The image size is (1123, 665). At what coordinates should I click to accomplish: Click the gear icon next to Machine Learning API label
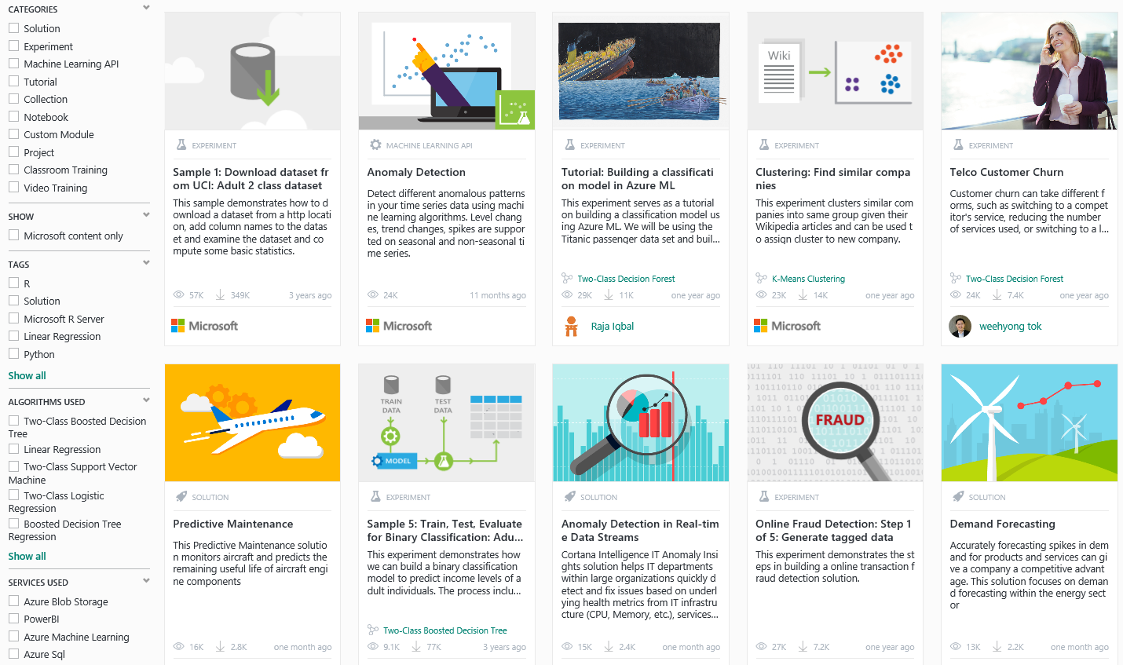click(375, 145)
